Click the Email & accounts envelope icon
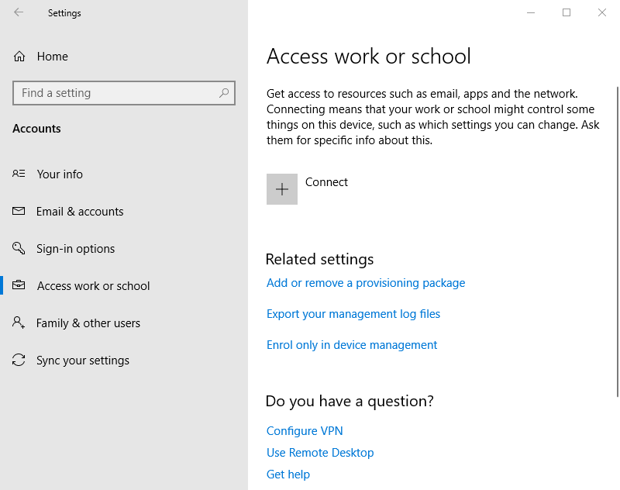The image size is (620, 490). point(19,212)
